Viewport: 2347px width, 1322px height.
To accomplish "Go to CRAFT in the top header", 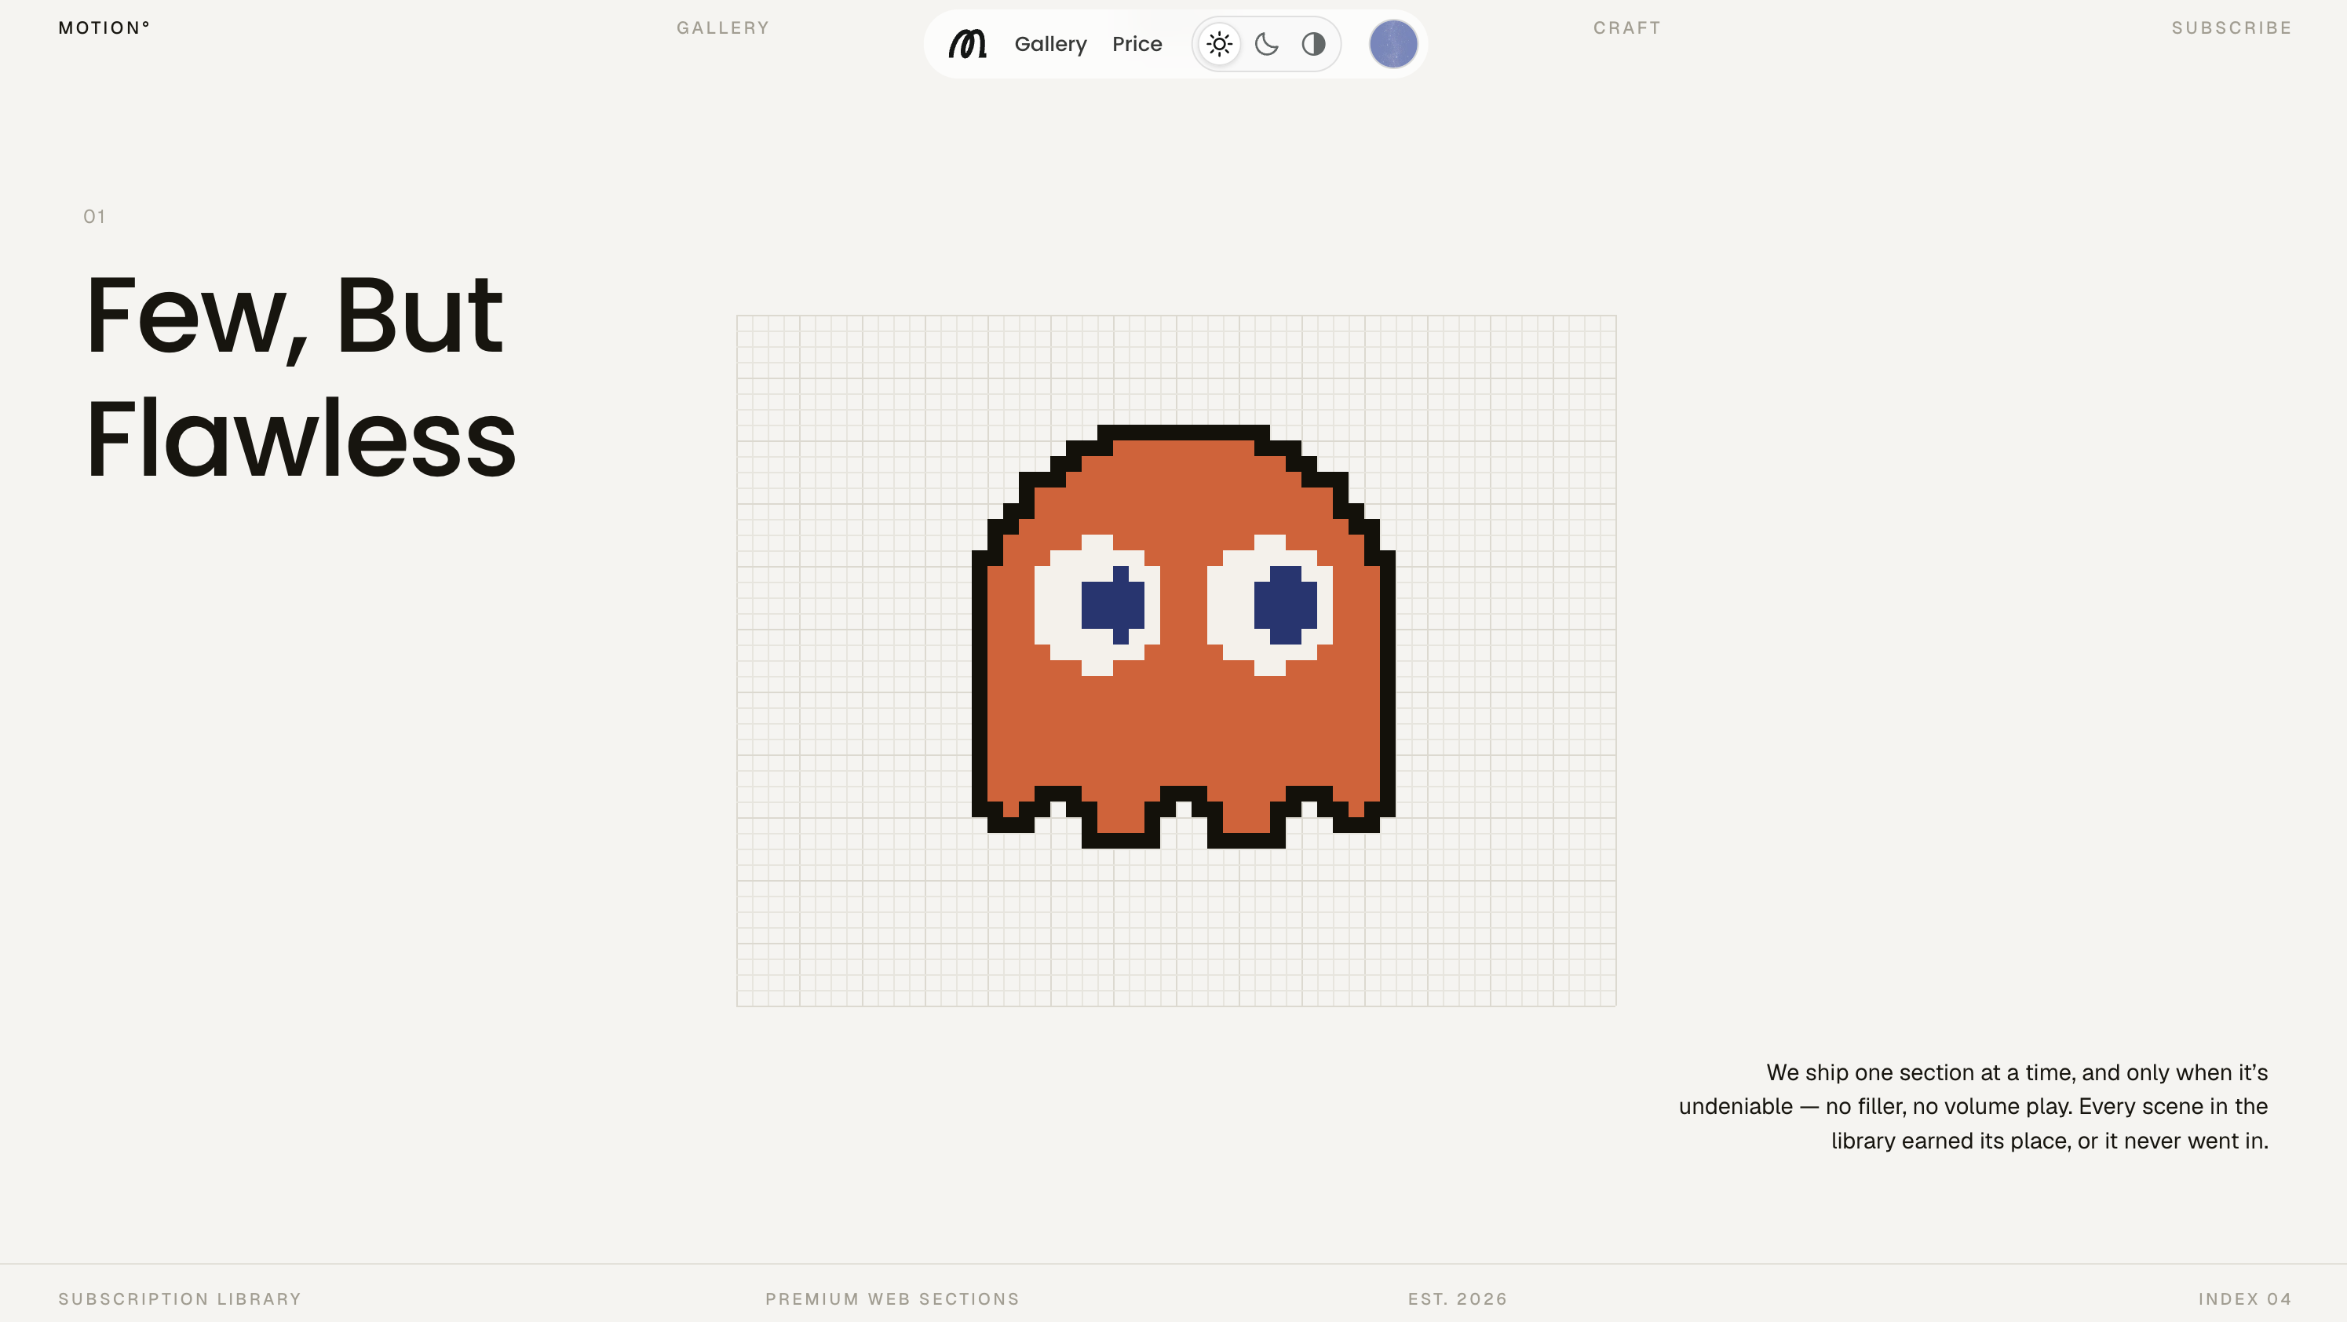I will pos(1627,27).
